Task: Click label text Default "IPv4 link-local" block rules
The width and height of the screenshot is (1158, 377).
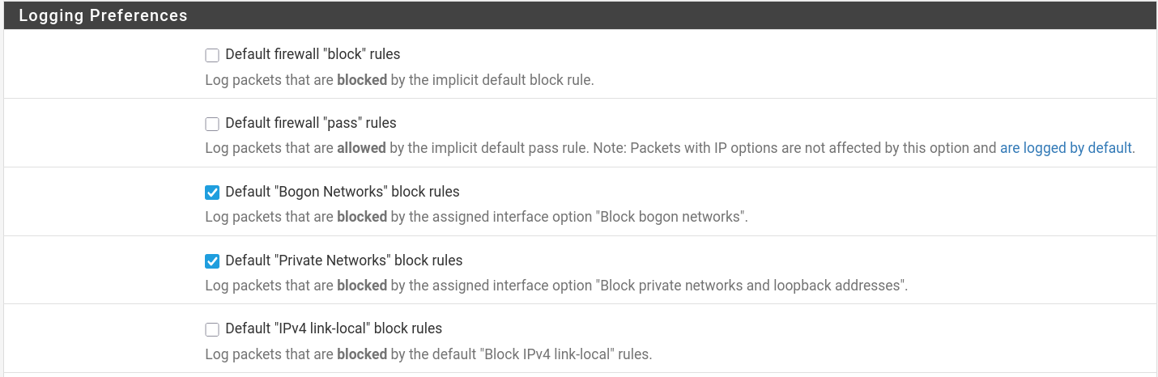Action: click(x=334, y=328)
